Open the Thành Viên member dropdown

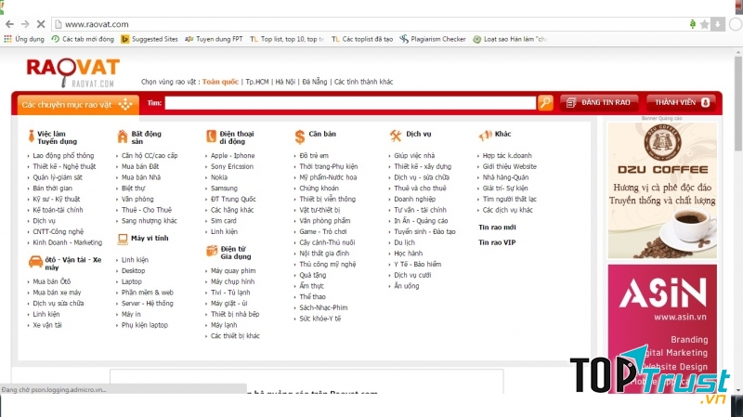683,102
